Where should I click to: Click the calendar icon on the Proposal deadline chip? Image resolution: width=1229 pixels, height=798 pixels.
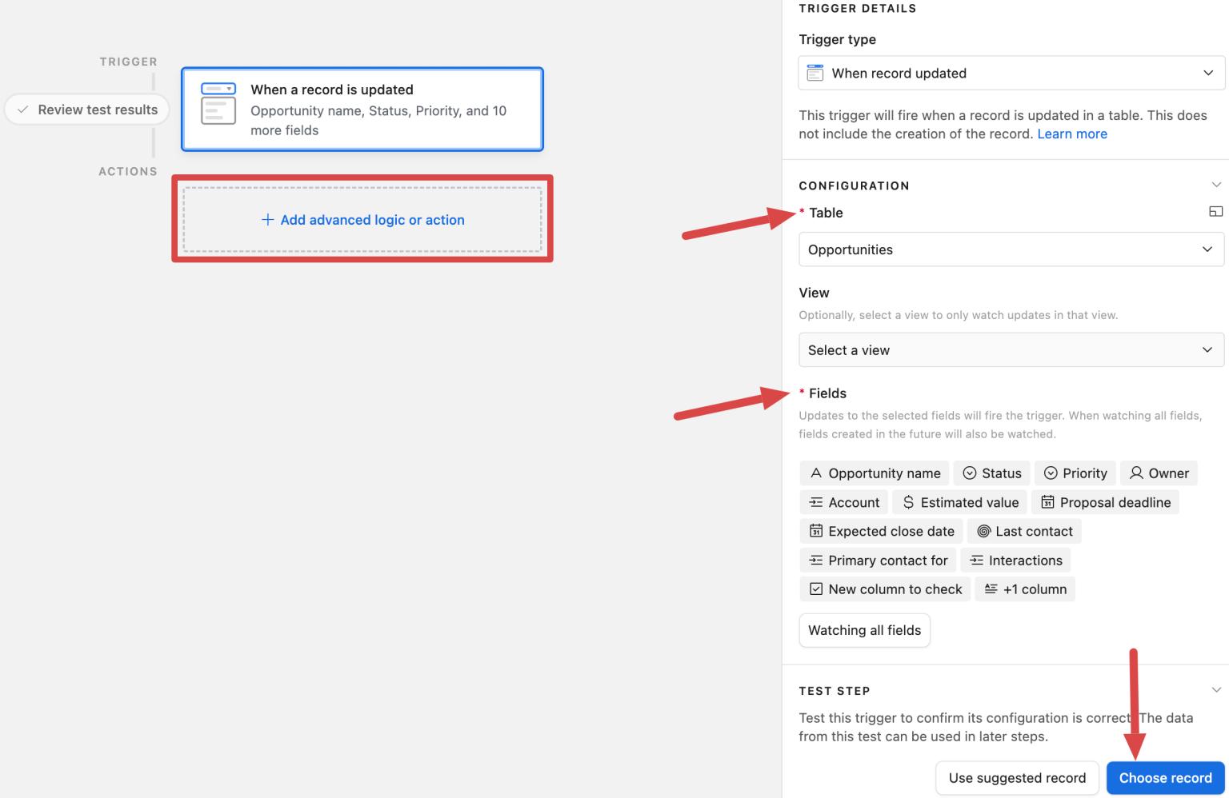(1048, 502)
